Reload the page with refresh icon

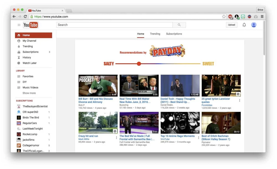point(25,17)
